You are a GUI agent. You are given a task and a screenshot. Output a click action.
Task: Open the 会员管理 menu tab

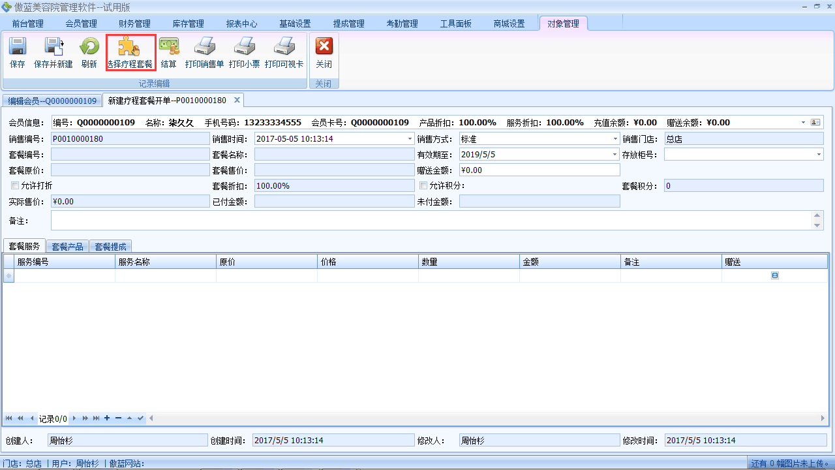[81, 23]
